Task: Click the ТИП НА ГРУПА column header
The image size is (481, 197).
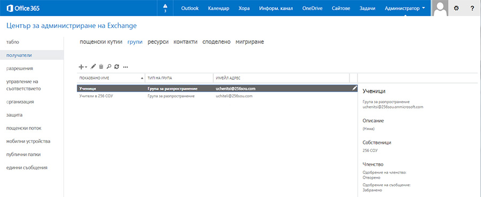Action: click(179, 78)
